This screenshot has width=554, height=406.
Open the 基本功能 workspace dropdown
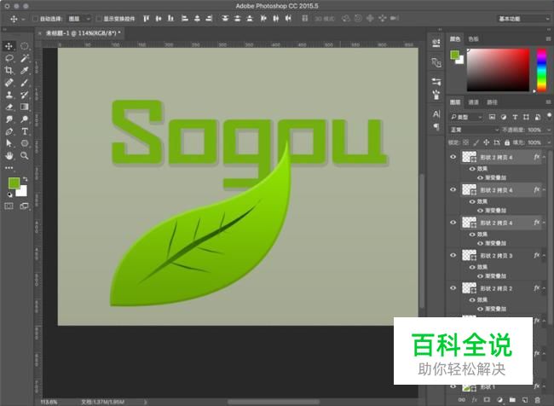pos(523,19)
